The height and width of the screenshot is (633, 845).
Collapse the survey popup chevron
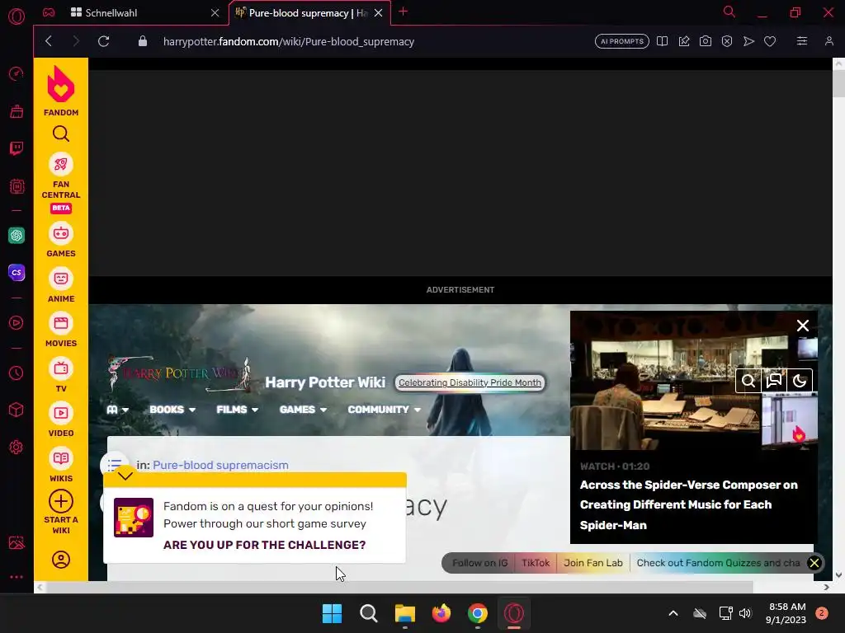(125, 476)
